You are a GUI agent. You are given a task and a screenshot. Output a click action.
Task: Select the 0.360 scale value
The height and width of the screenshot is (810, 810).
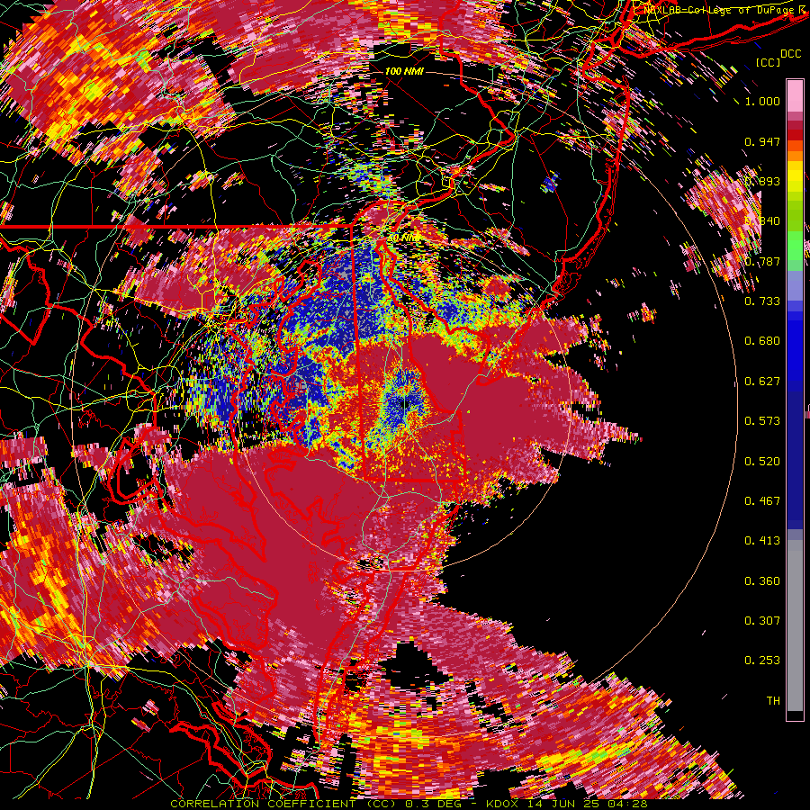pyautogui.click(x=762, y=581)
